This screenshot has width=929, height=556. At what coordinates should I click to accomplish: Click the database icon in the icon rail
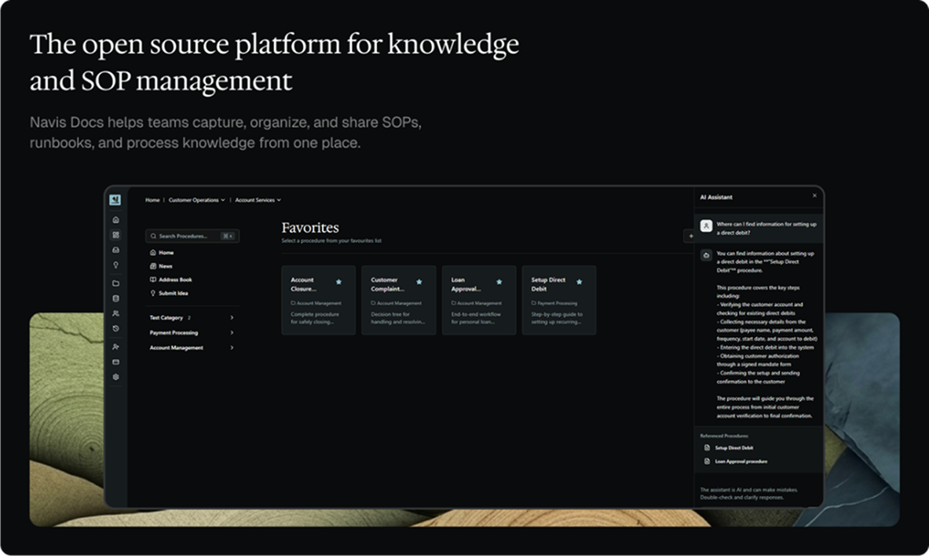[115, 298]
